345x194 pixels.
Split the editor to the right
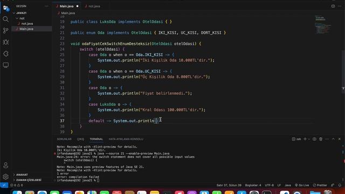pos(333,6)
